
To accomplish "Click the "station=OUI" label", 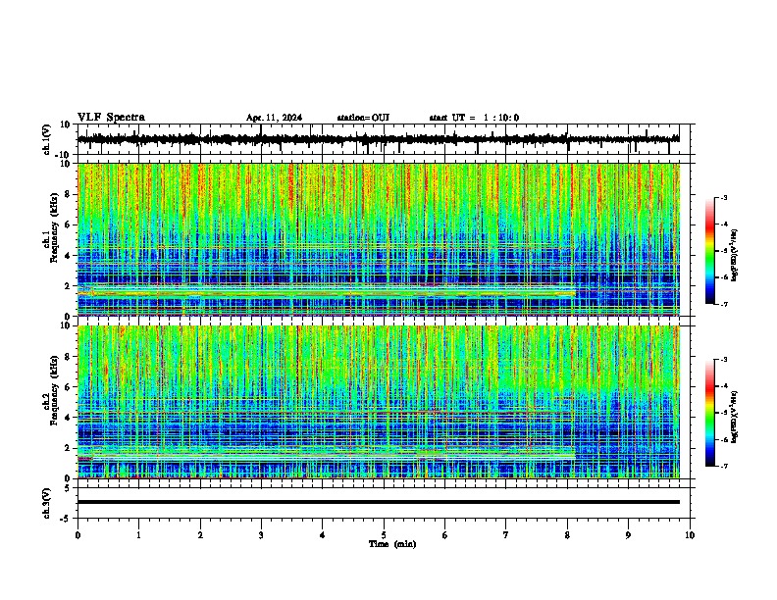I will coord(363,118).
